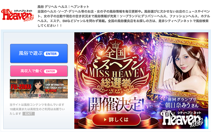
Task: Click the age restriction notice text
Action: (x=37, y=109)
